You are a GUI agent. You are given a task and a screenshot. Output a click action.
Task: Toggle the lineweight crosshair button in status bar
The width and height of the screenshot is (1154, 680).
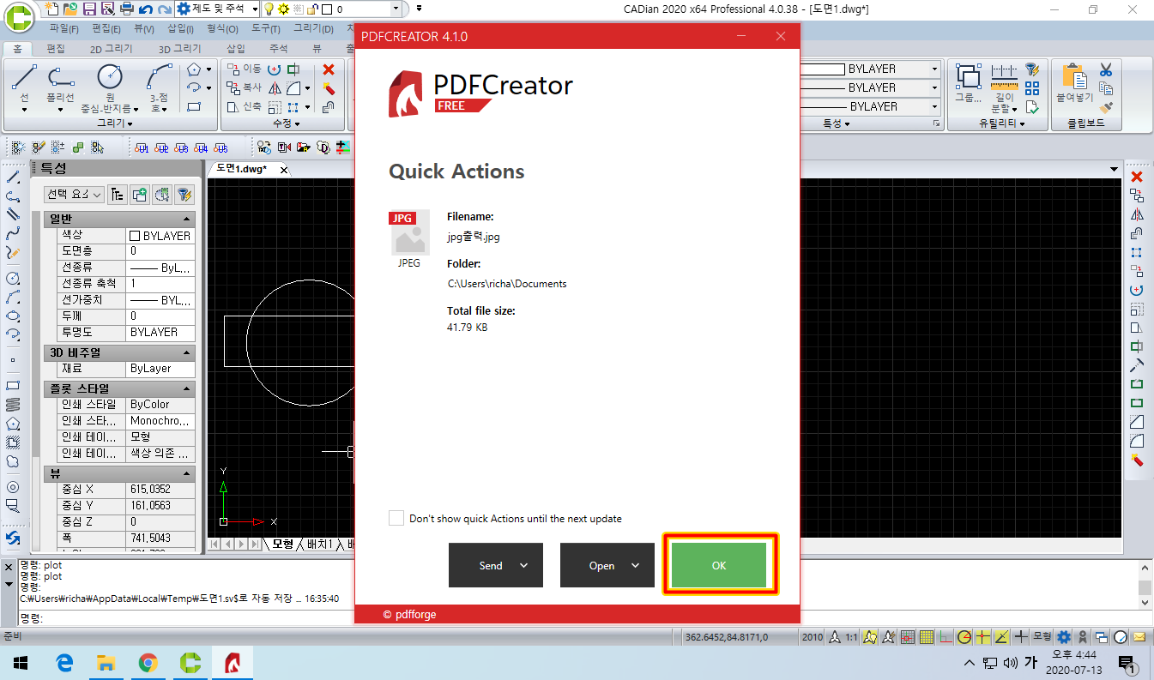point(1020,637)
